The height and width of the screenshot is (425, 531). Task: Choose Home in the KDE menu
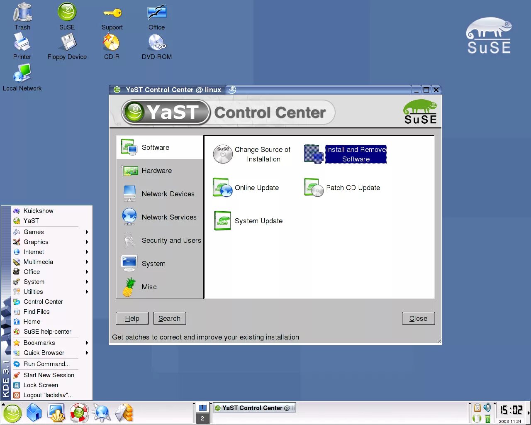(51, 322)
